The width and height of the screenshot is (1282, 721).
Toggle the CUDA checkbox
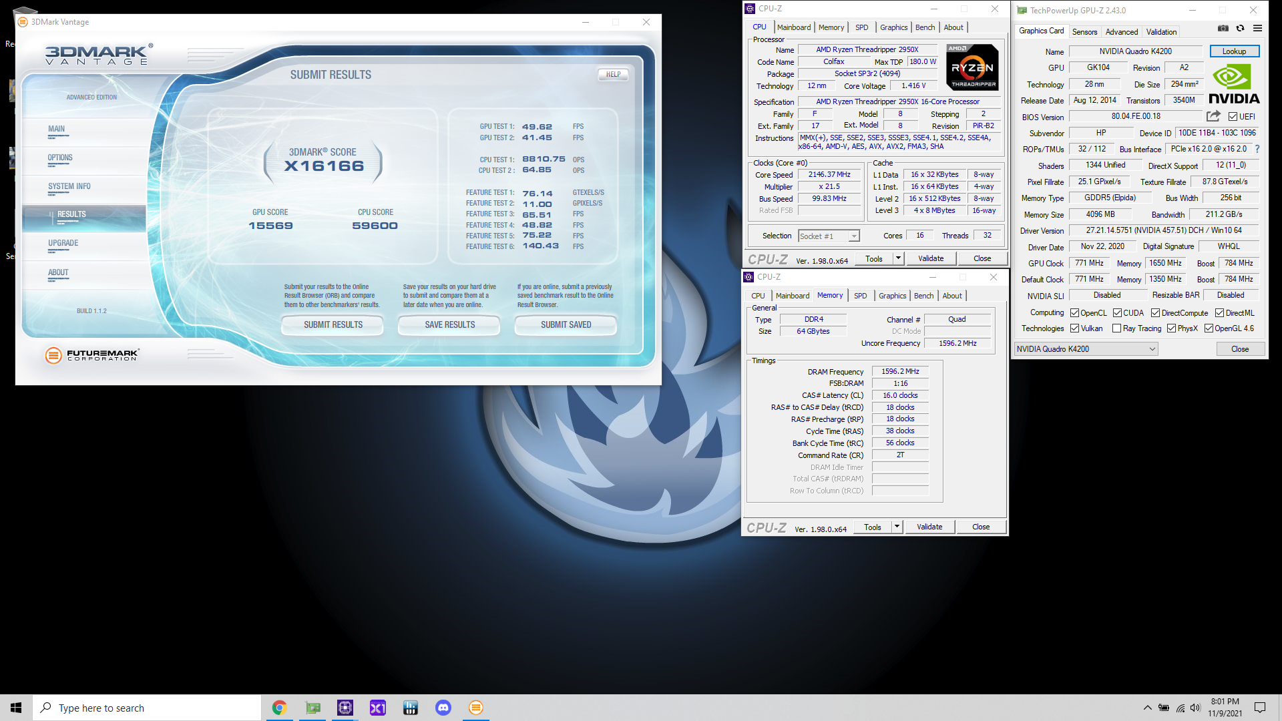tap(1117, 312)
